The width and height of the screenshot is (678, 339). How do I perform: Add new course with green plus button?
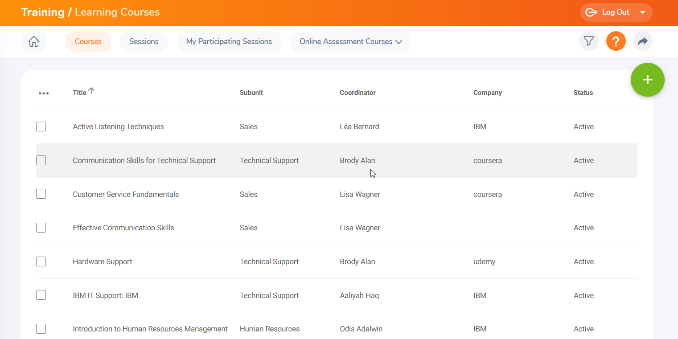click(647, 80)
